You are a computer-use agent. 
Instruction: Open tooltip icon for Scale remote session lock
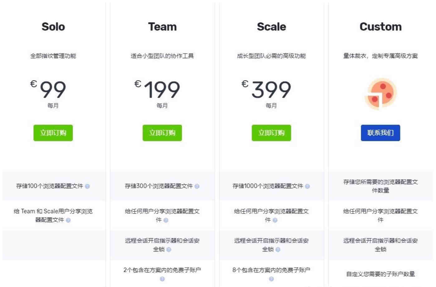tap(278, 250)
